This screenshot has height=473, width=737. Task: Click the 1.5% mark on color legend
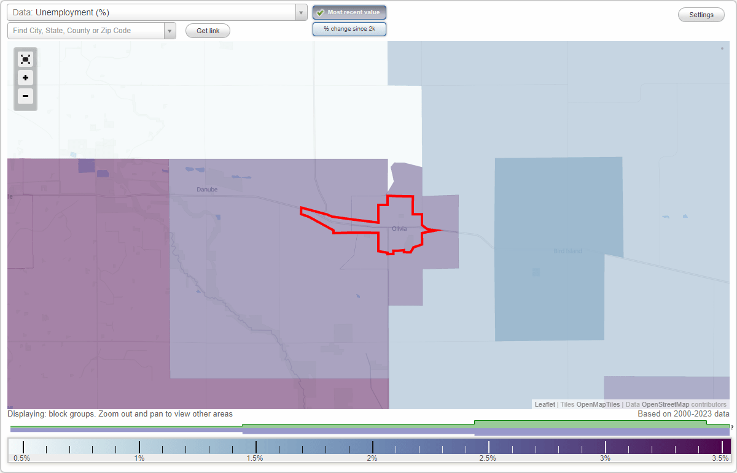tap(255, 458)
